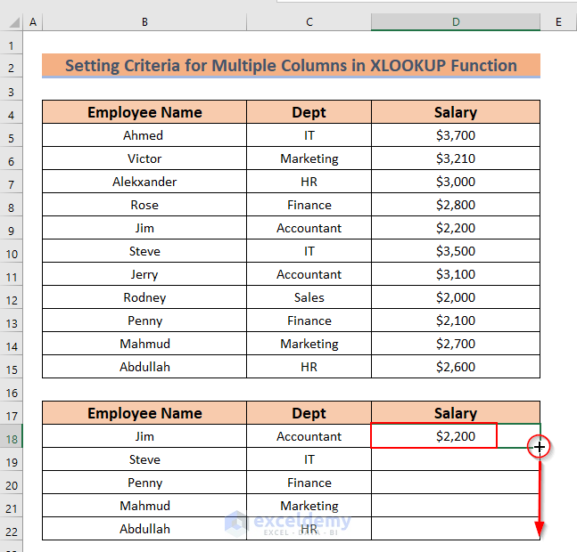
Task: Select the $3,500 salary cell
Action: point(456,251)
